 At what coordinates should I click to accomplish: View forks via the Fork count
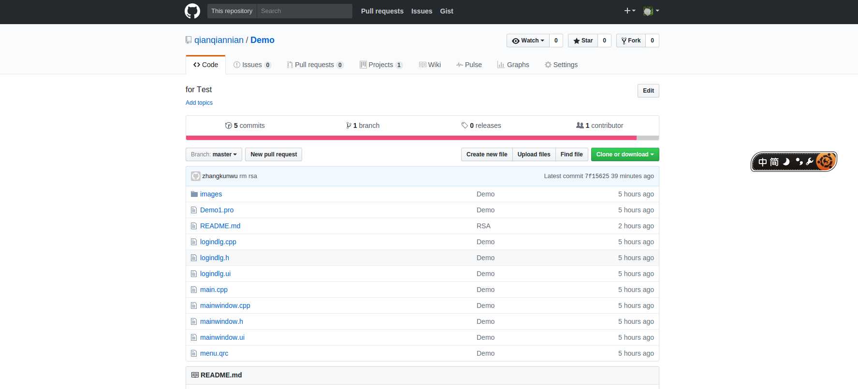652,41
